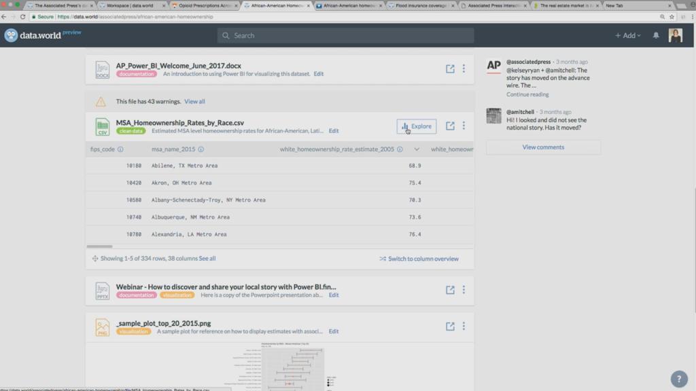This screenshot has height=391, width=696.
Task: Open the _sample_plot_top_20_2015.png file title
Action: click(x=163, y=323)
